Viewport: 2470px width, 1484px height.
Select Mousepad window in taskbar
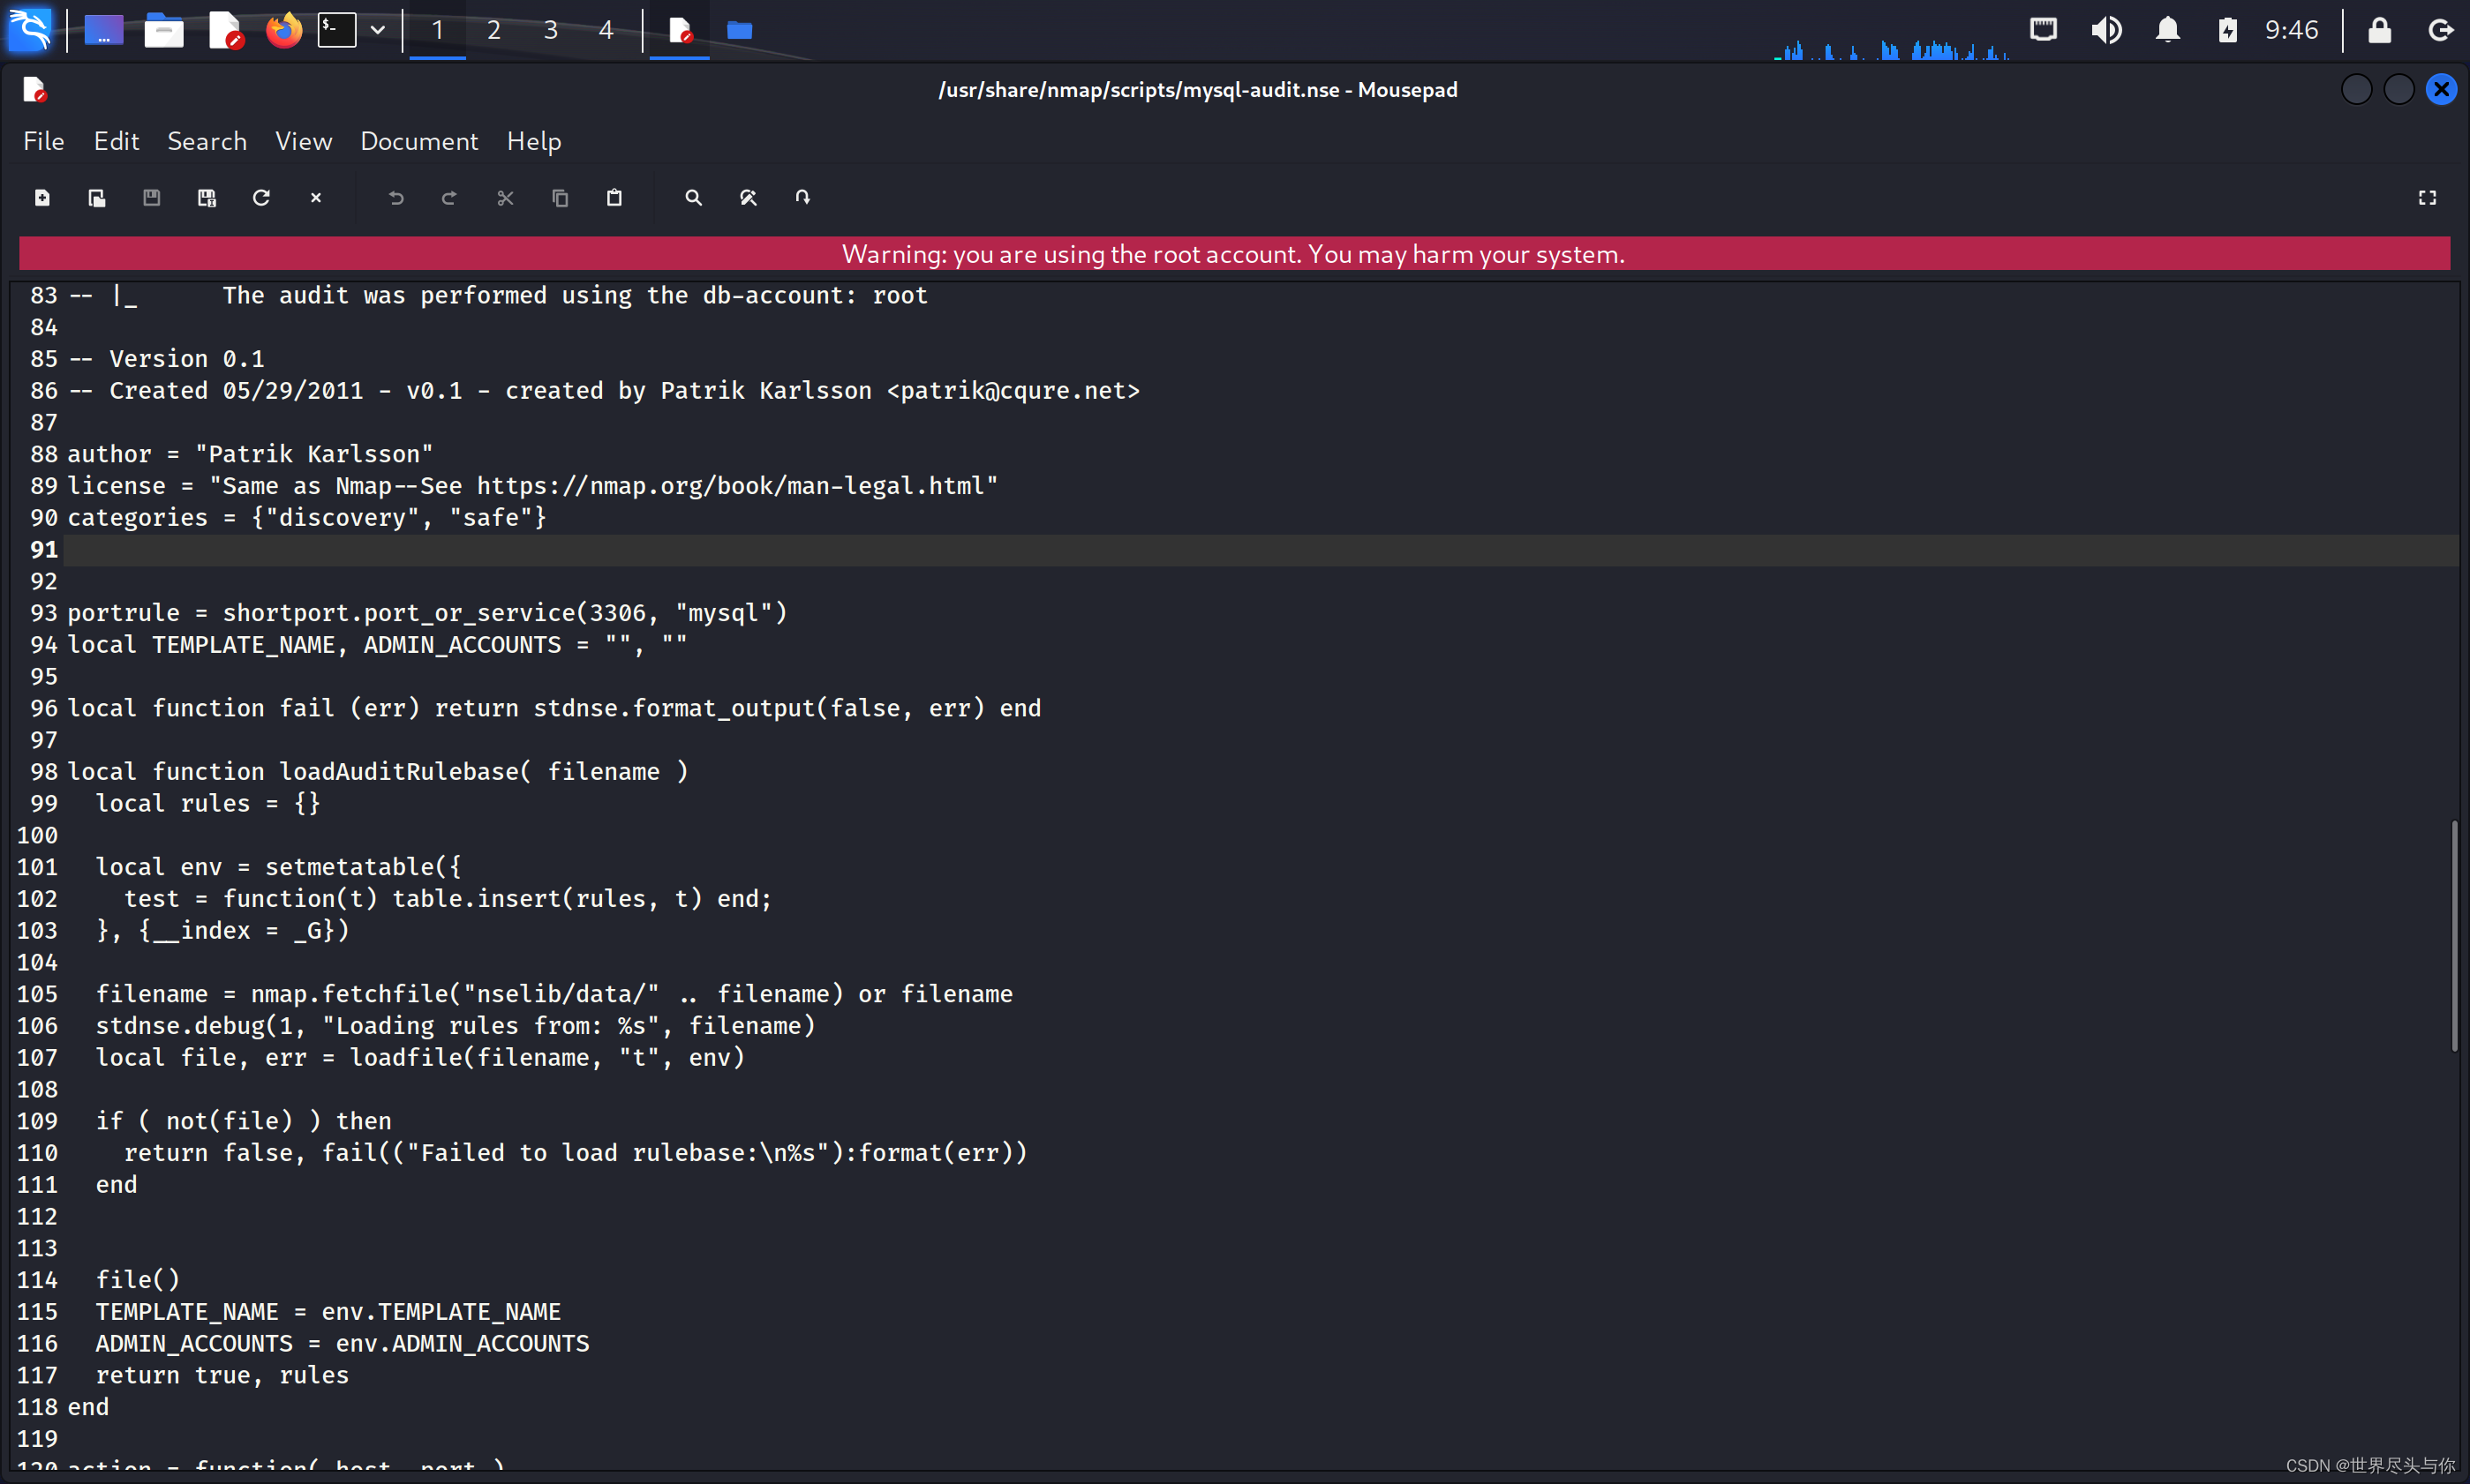pos(679,30)
